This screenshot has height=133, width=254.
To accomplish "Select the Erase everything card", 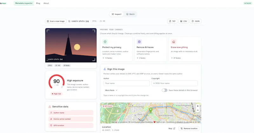I will [185, 49].
